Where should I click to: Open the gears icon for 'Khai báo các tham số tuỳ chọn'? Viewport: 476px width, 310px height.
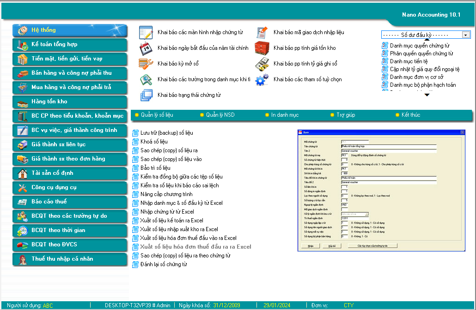pyautogui.click(x=262, y=80)
